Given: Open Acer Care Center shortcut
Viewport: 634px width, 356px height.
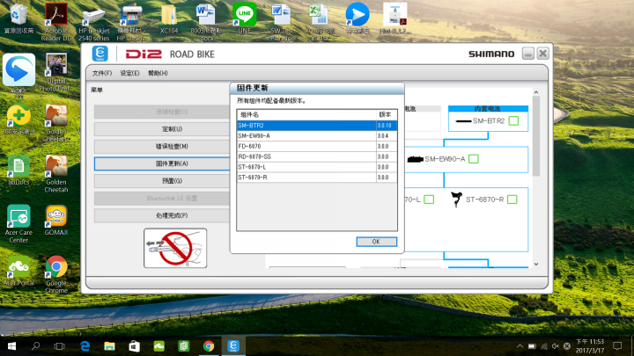Looking at the screenshot, I should (18, 224).
